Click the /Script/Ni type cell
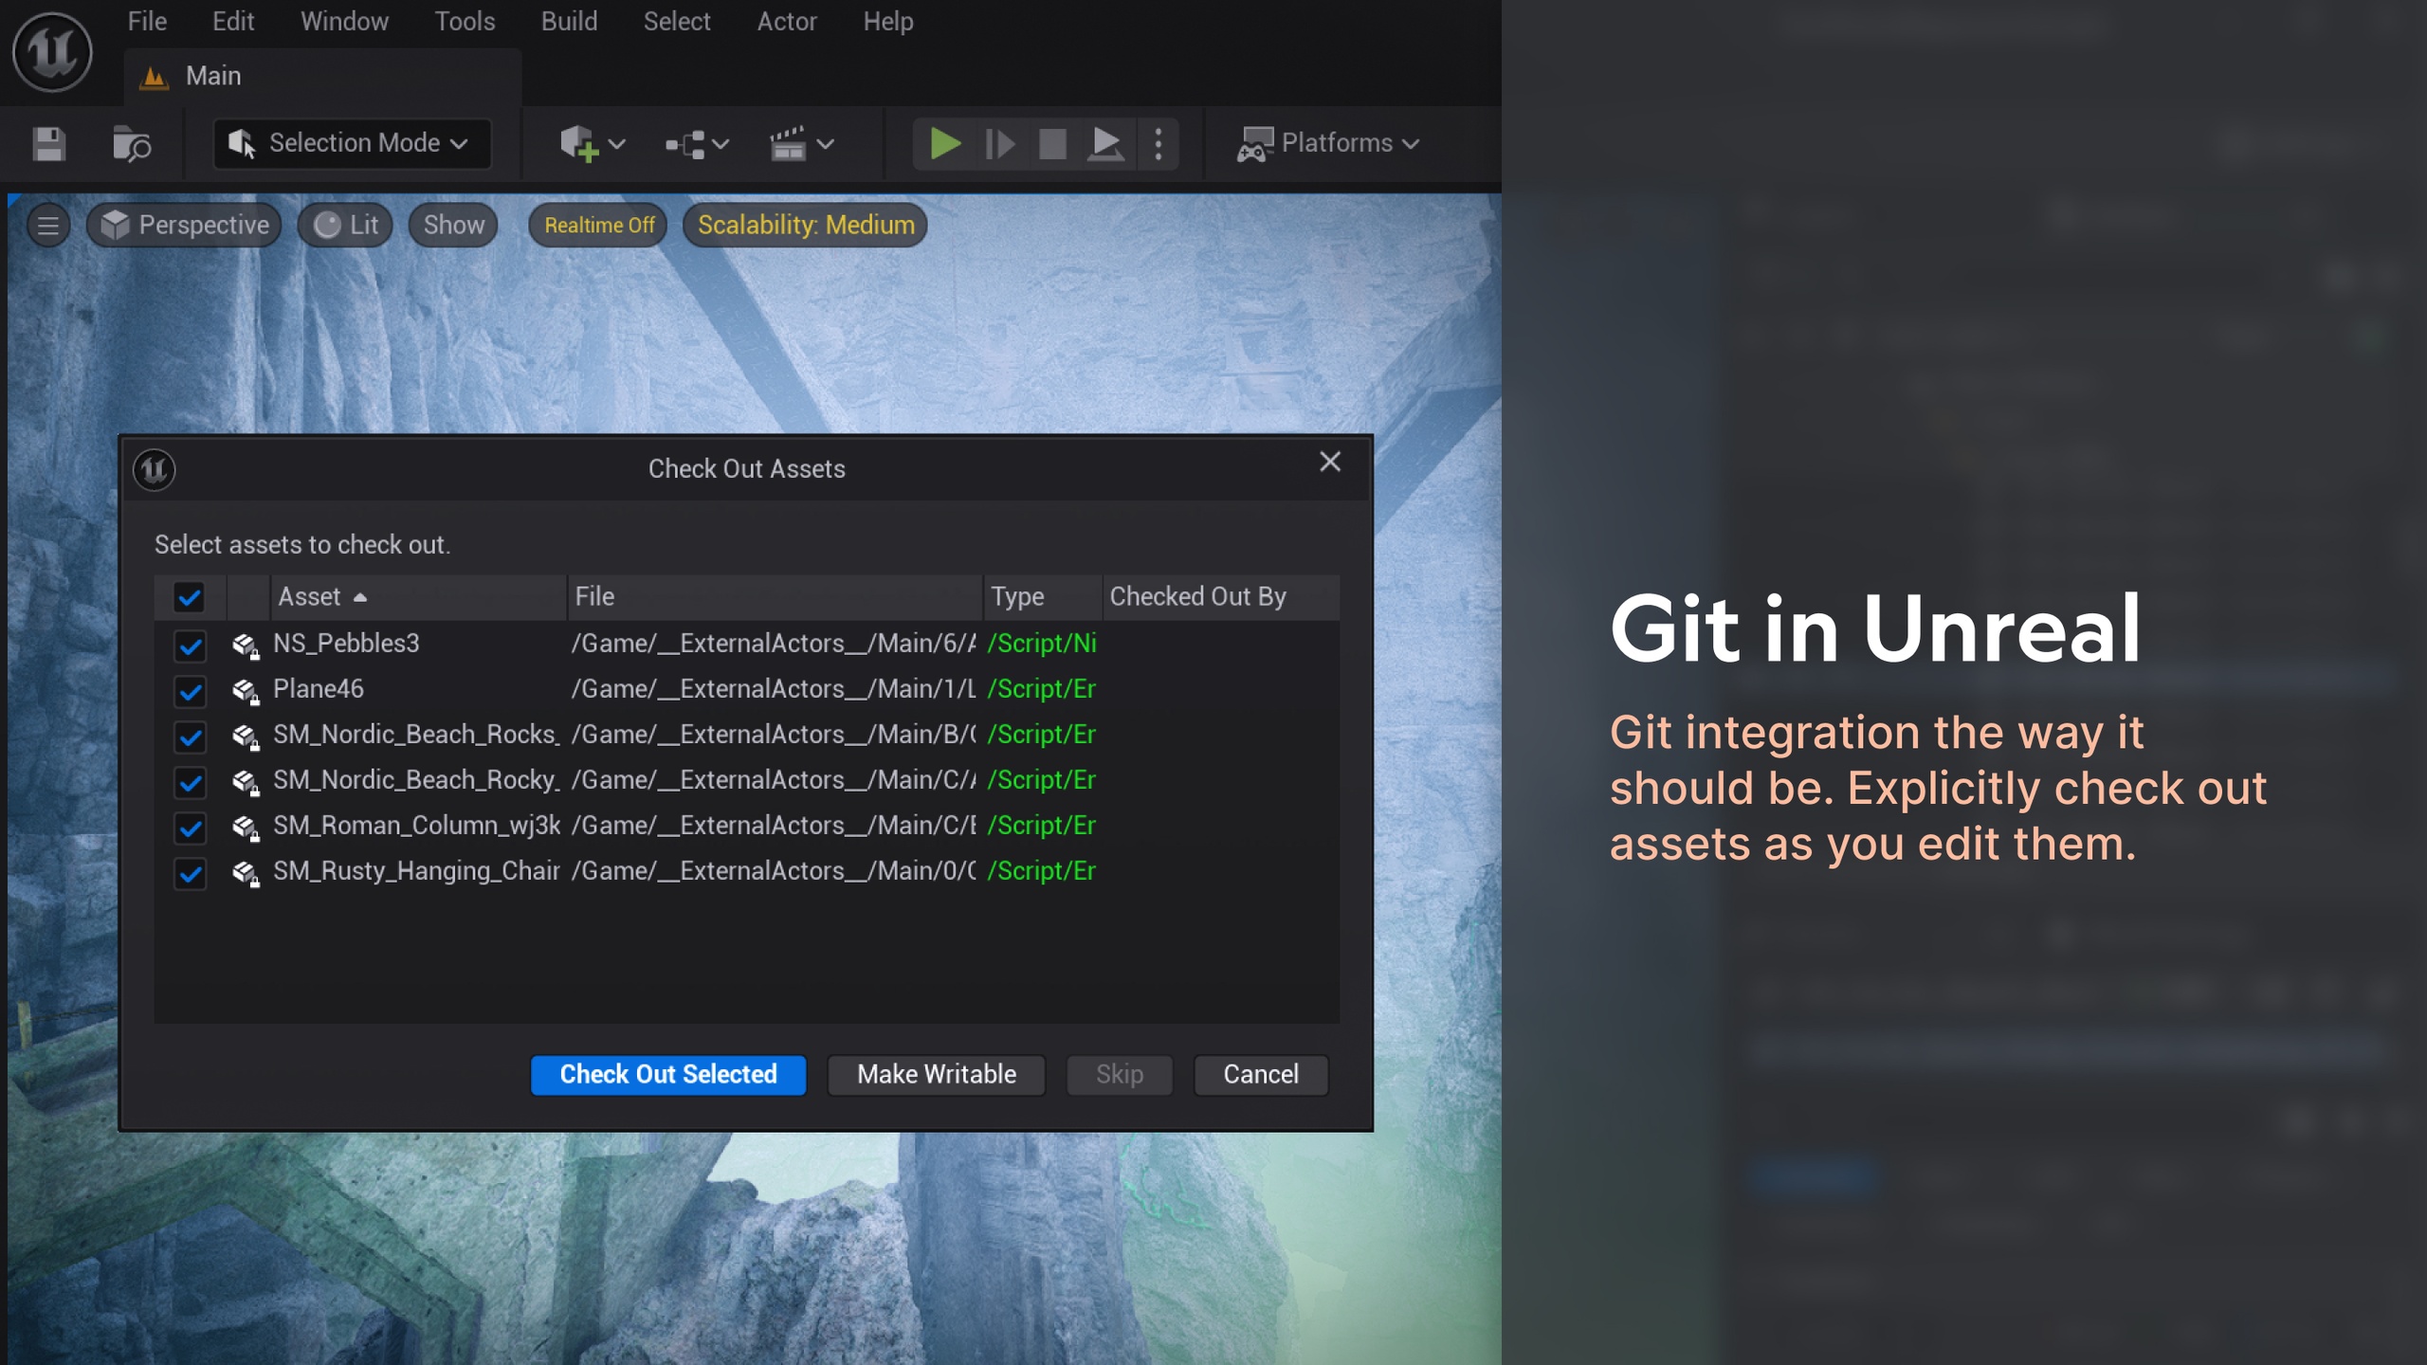This screenshot has width=2427, height=1365. point(1042,644)
